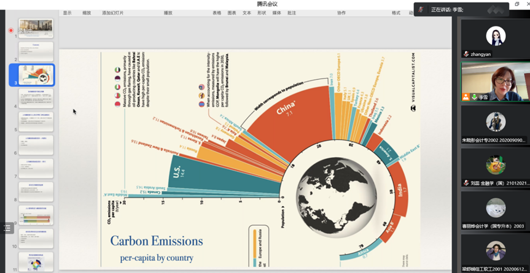Select slide 9 thumbnail with bar chart
530x273 pixels.
tap(36, 215)
